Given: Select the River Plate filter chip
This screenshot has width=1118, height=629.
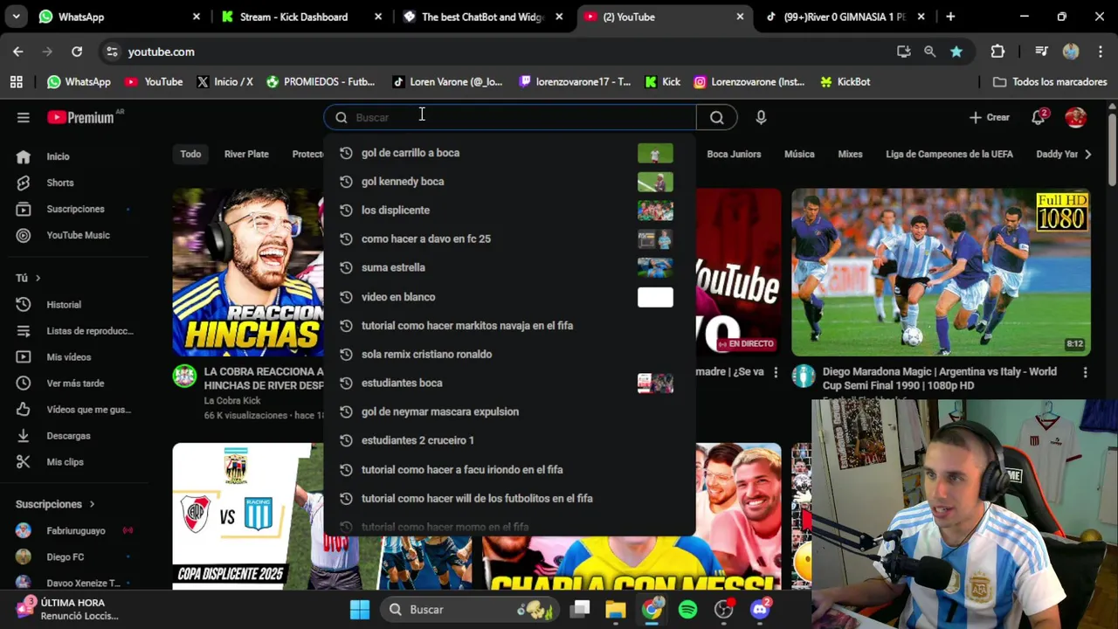Looking at the screenshot, I should (x=246, y=154).
